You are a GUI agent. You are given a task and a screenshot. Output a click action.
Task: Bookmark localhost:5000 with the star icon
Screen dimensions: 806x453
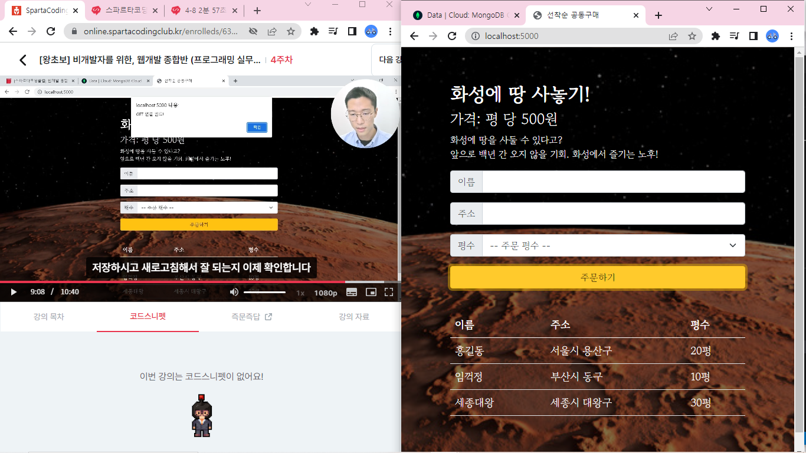(x=692, y=36)
